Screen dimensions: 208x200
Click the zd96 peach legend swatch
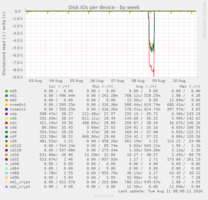point(6,178)
